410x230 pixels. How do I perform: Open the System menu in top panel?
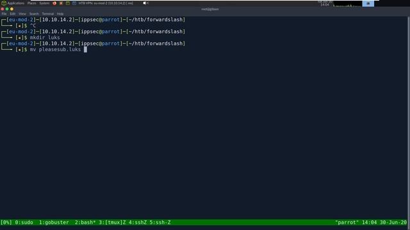tap(44, 3)
